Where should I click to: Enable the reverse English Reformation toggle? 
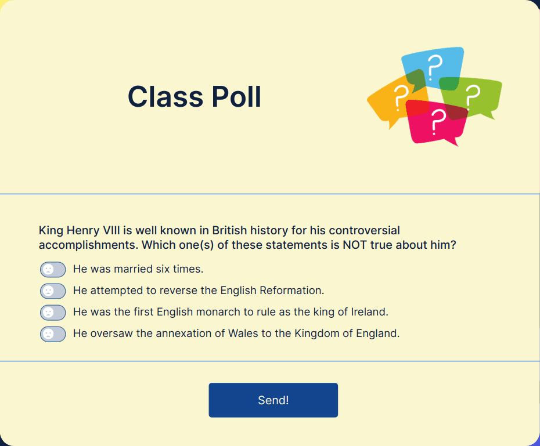53,291
